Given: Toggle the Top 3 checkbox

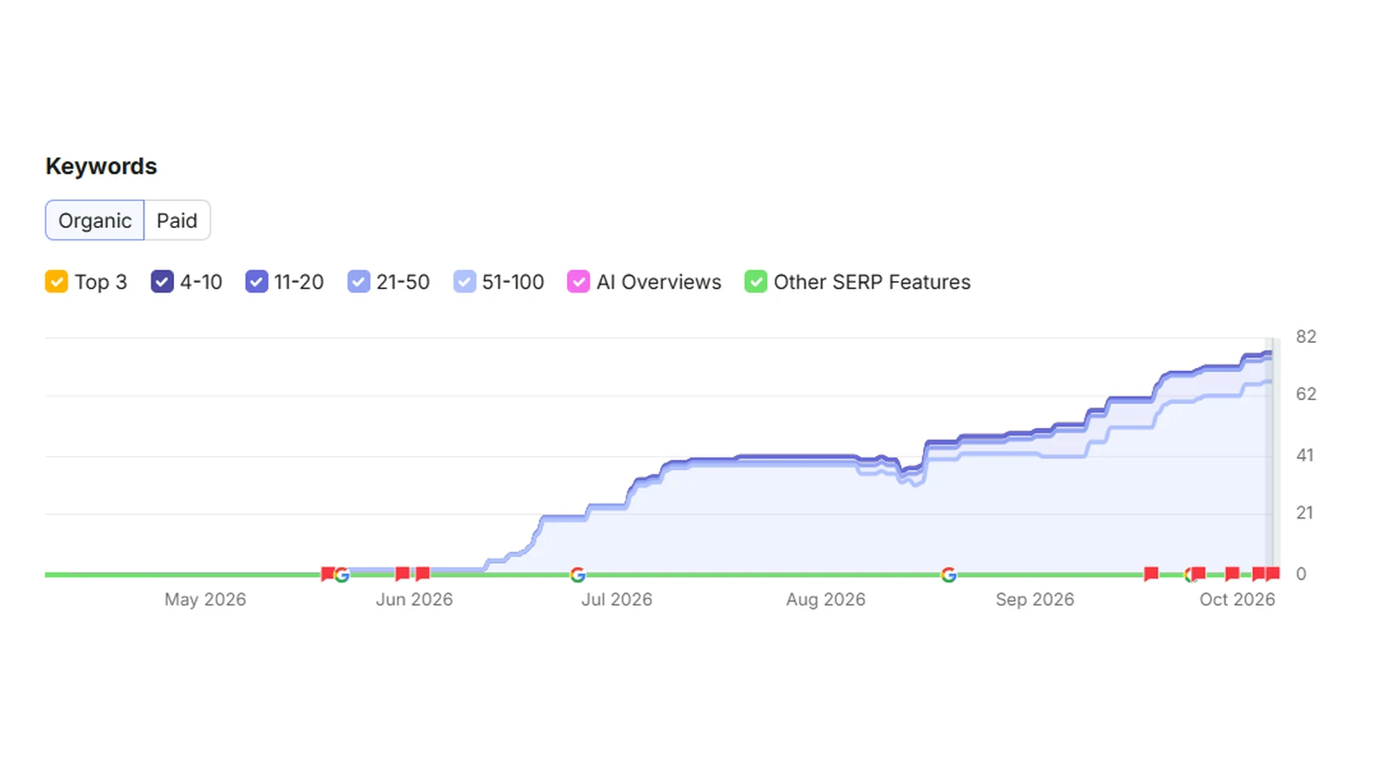Looking at the screenshot, I should (57, 282).
